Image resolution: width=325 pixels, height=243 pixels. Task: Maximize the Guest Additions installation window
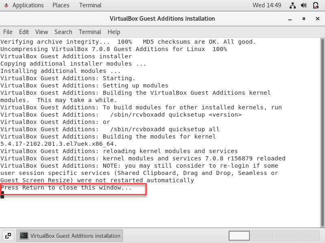303,19
